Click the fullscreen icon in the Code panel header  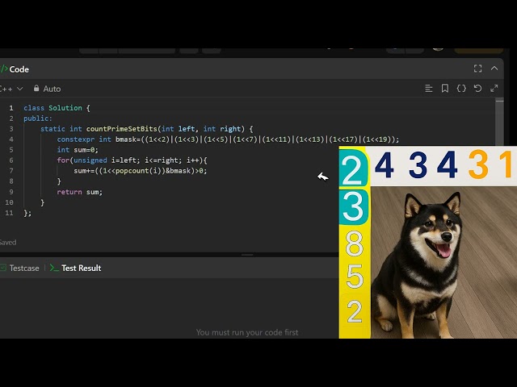click(477, 69)
